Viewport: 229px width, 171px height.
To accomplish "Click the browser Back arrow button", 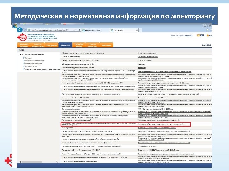I will [x=20, y=30].
